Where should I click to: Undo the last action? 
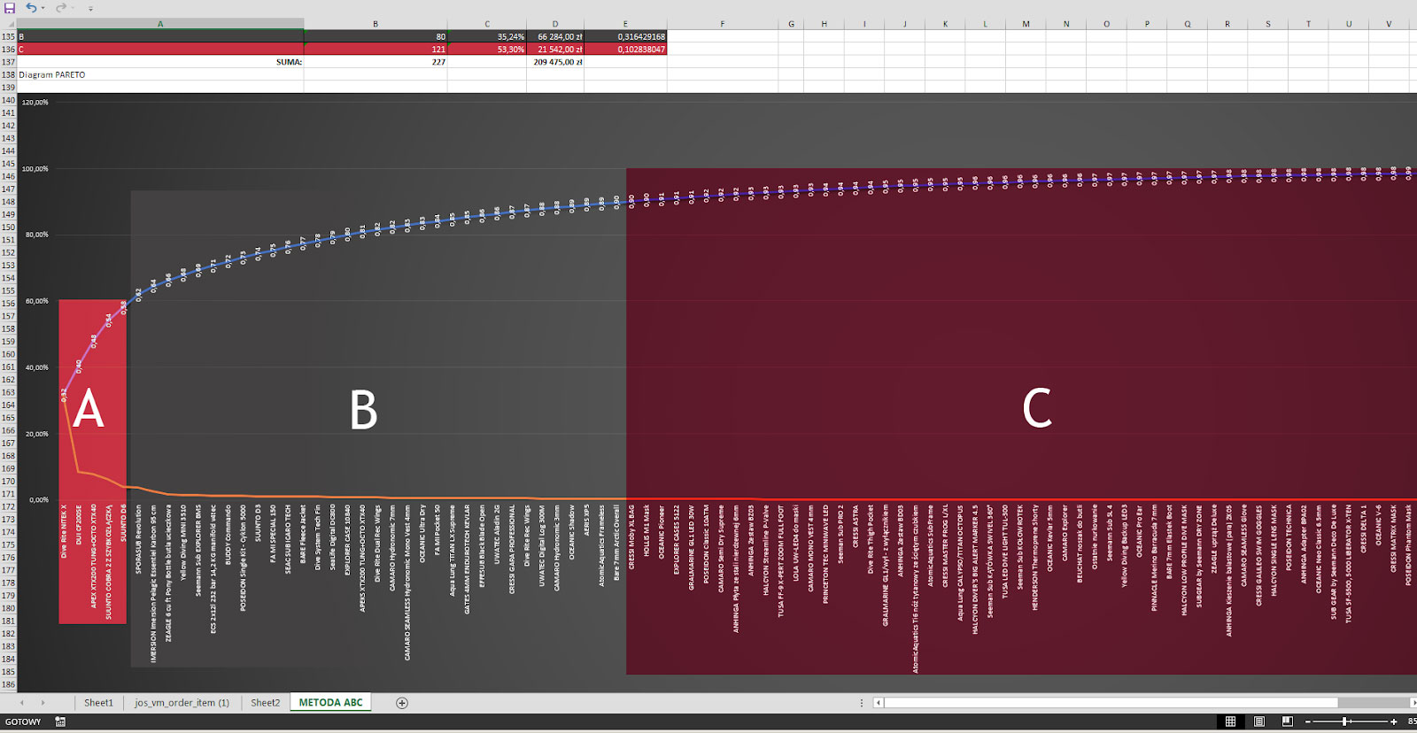coord(31,7)
